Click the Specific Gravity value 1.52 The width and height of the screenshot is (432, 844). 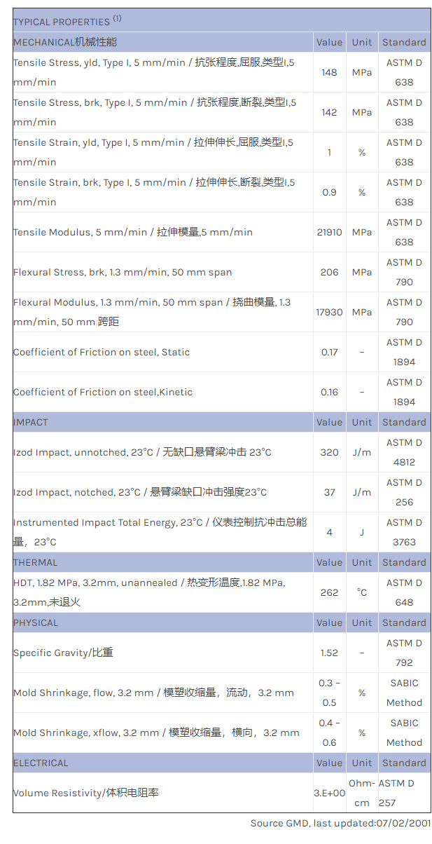click(x=330, y=653)
